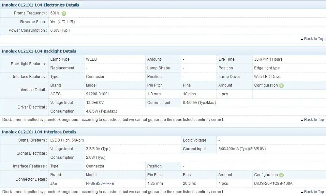The height and width of the screenshot is (196, 326).
Task: Click Back to Top in Electronics Details section
Action: [313, 39]
